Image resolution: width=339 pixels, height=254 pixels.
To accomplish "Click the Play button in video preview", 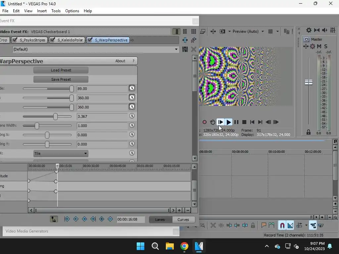I will coord(228,122).
